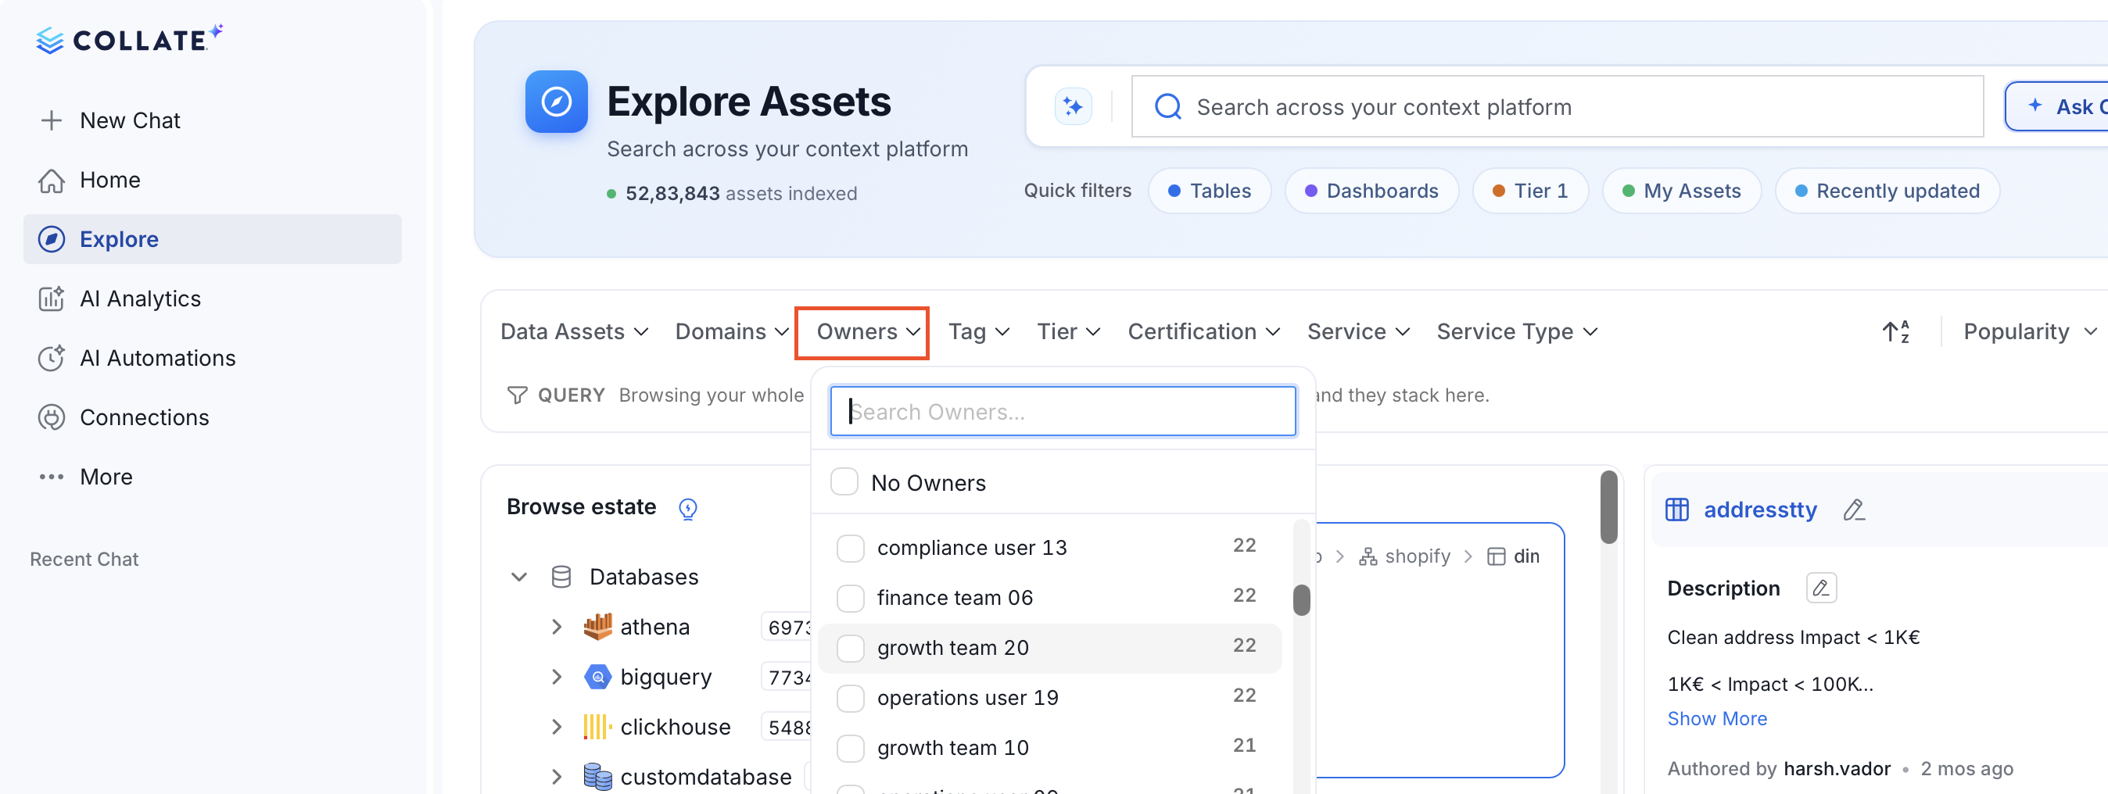Screen dimensions: 2108x794
Task: Open the More sidebar menu
Action: coord(213,477)
